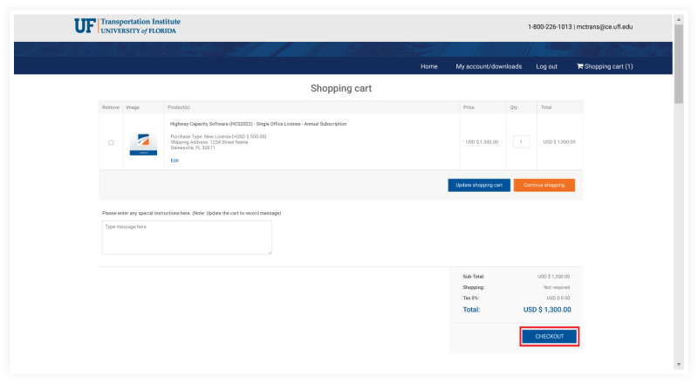The width and height of the screenshot is (698, 384).
Task: Focus the Qty field for the license
Action: (522, 141)
